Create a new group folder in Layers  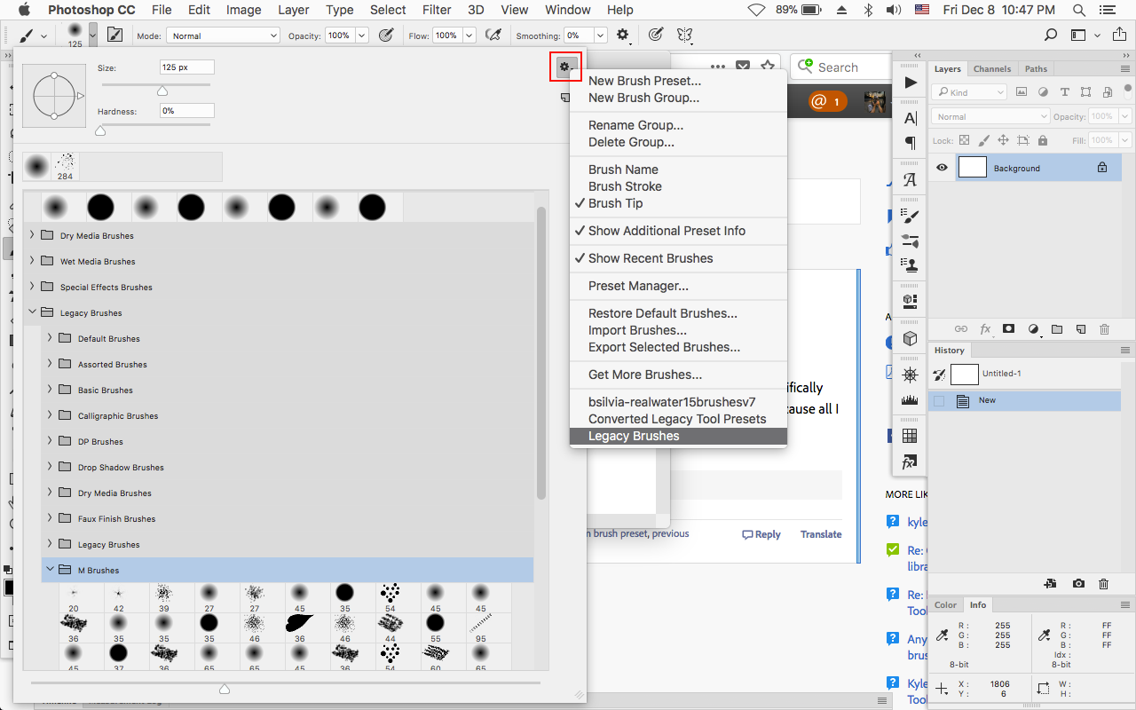(1057, 328)
